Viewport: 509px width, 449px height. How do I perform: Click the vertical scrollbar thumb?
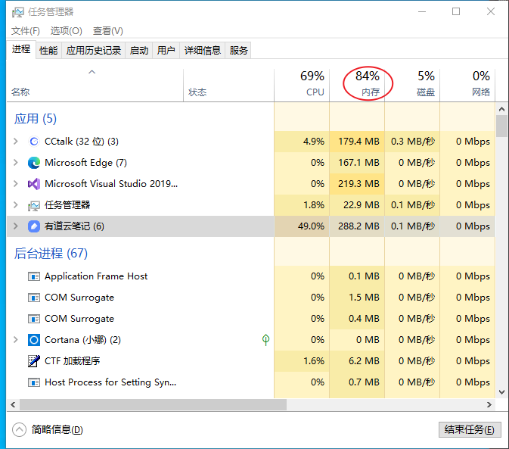coord(502,126)
